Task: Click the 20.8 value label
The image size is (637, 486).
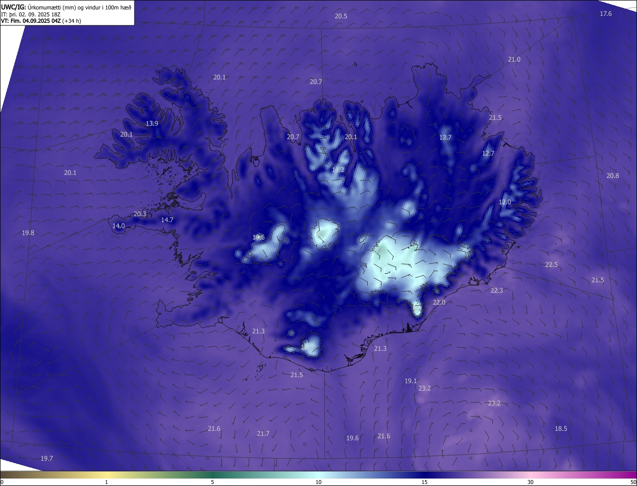Action: tap(613, 176)
